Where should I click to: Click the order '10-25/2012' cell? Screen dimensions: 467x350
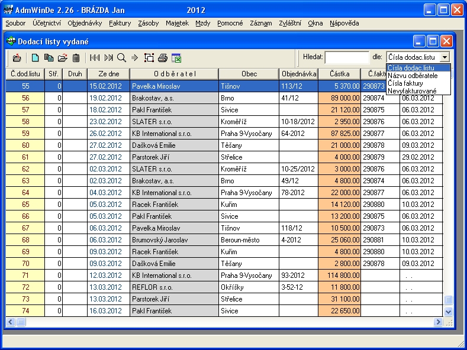pos(299,168)
